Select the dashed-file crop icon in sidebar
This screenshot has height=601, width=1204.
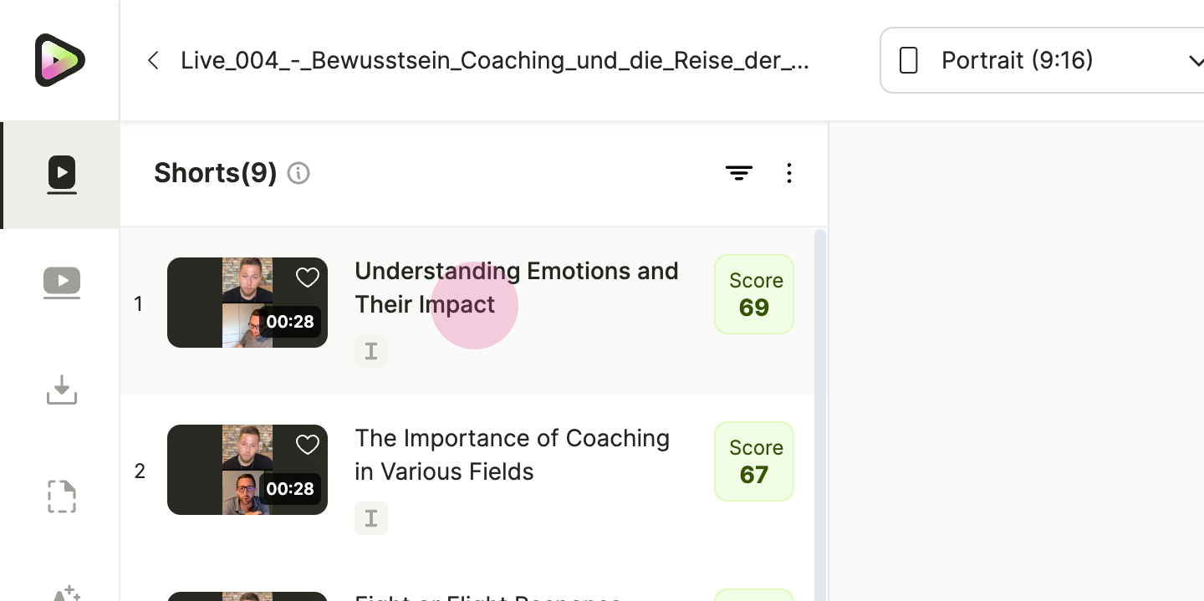pyautogui.click(x=62, y=497)
